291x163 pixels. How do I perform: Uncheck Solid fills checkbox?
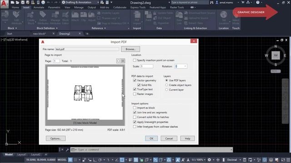click(139, 85)
